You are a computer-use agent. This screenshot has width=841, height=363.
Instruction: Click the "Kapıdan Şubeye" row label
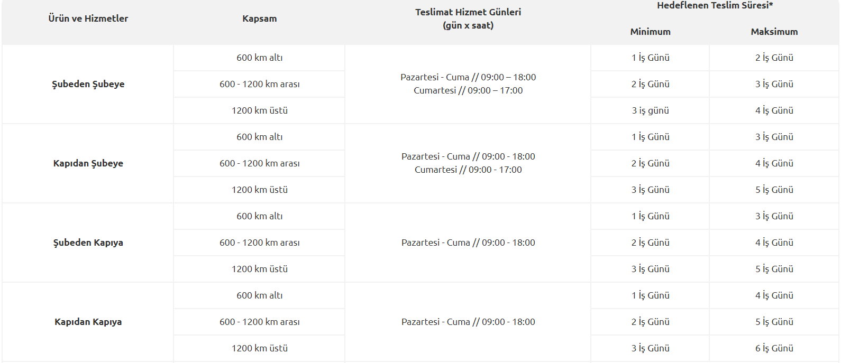tap(88, 163)
